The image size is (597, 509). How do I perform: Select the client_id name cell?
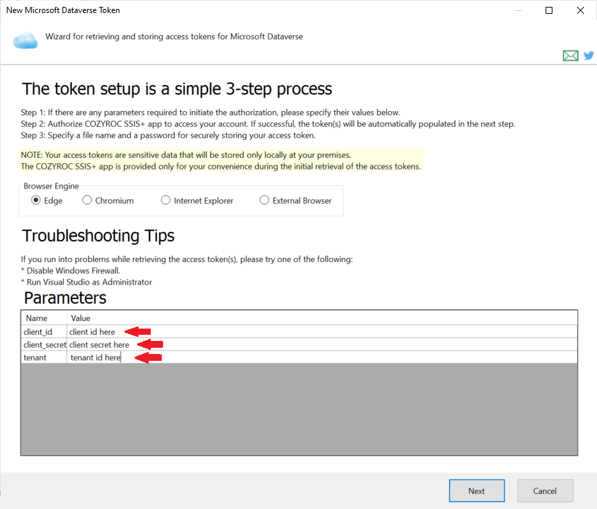coord(44,331)
